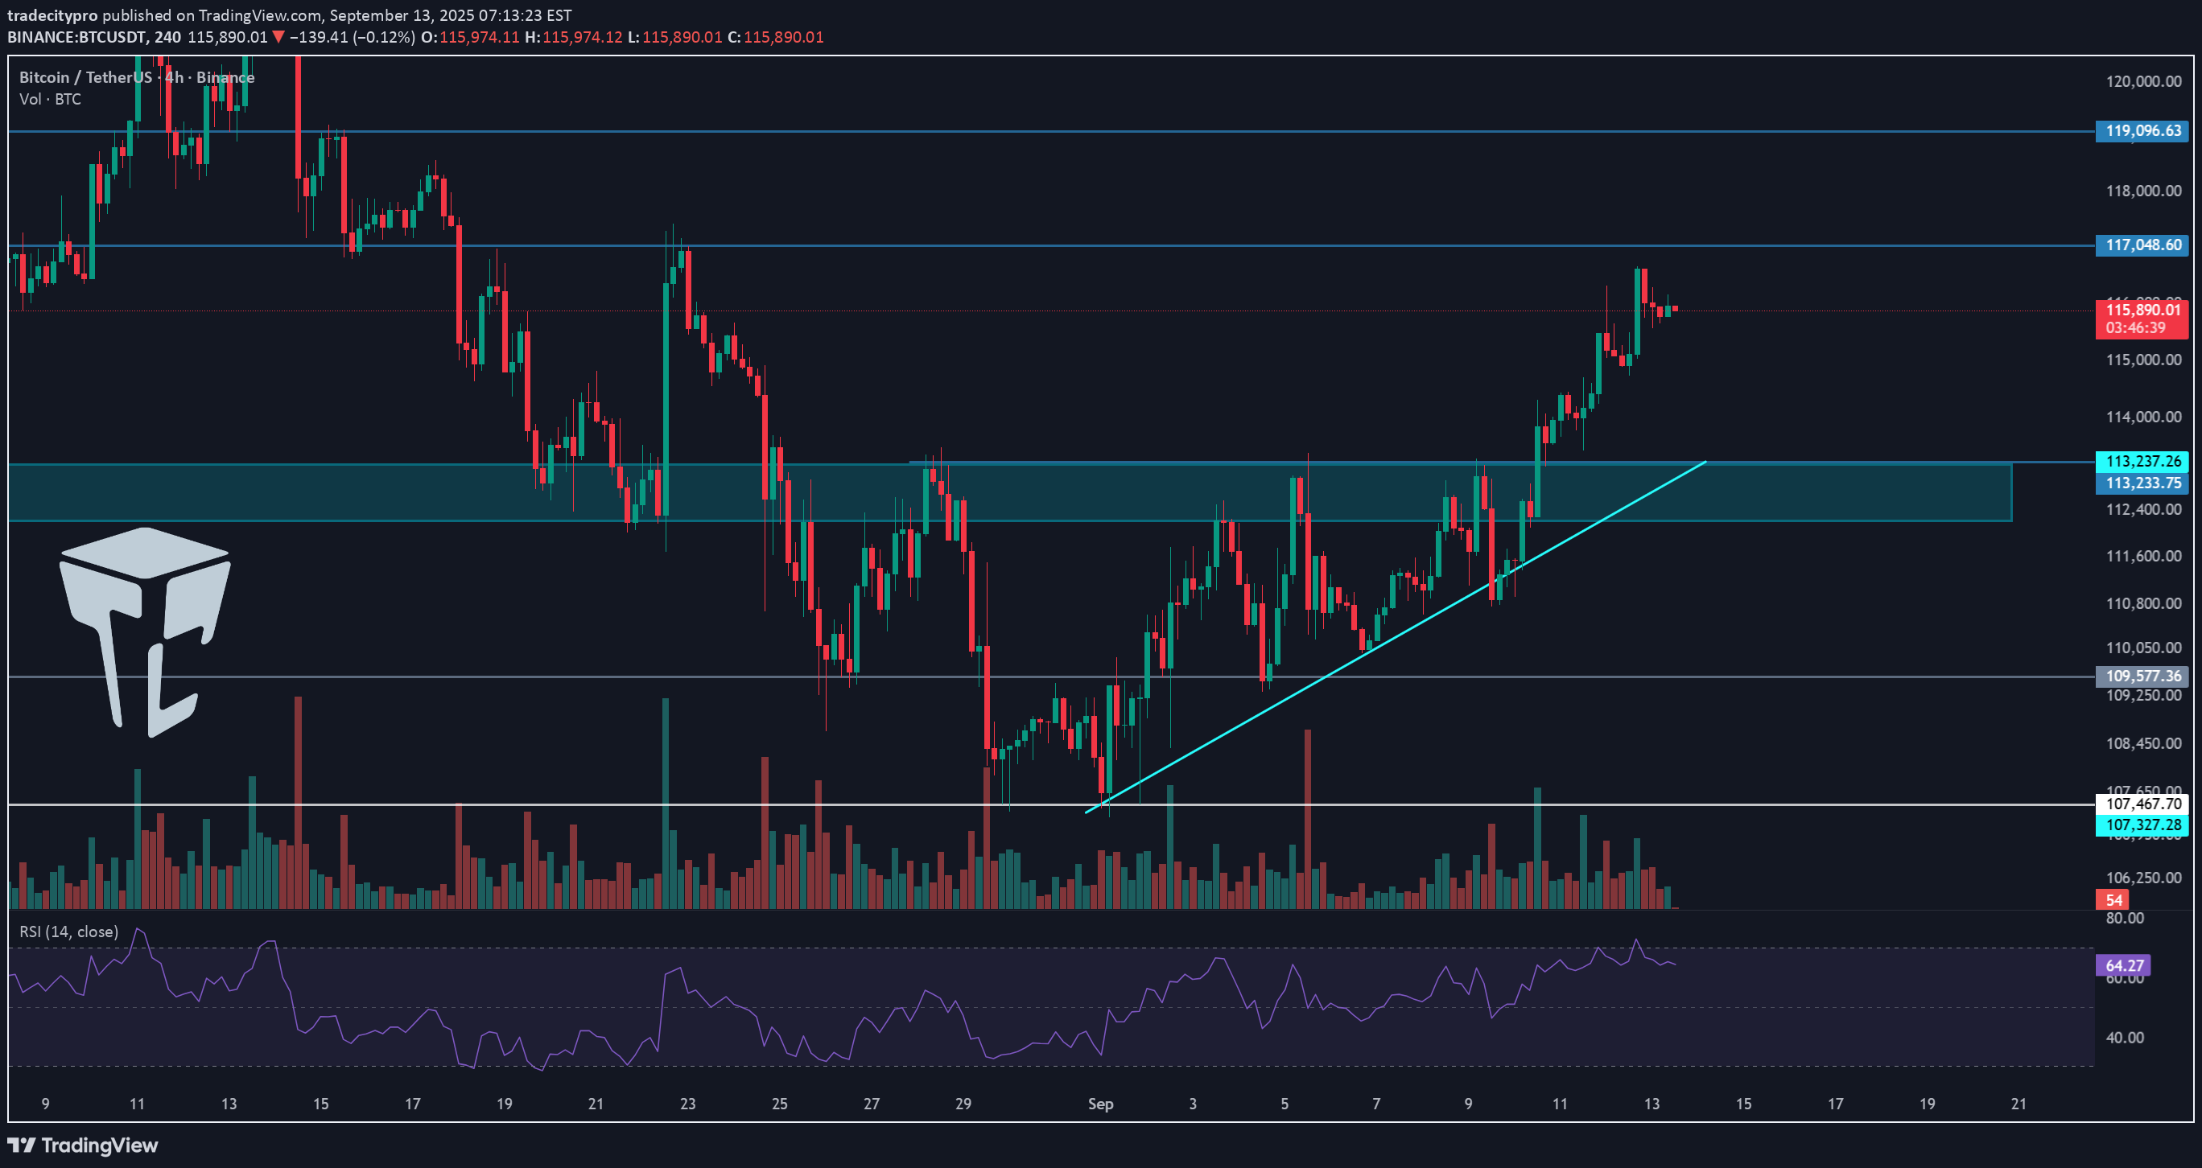Click the RSI scale value 80.00
The image size is (2202, 1168).
pyautogui.click(x=2124, y=919)
